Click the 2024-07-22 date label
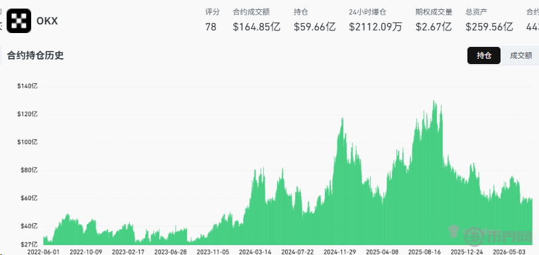 tap(297, 252)
